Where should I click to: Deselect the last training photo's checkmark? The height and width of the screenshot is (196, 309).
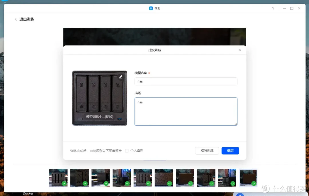pos(254,183)
